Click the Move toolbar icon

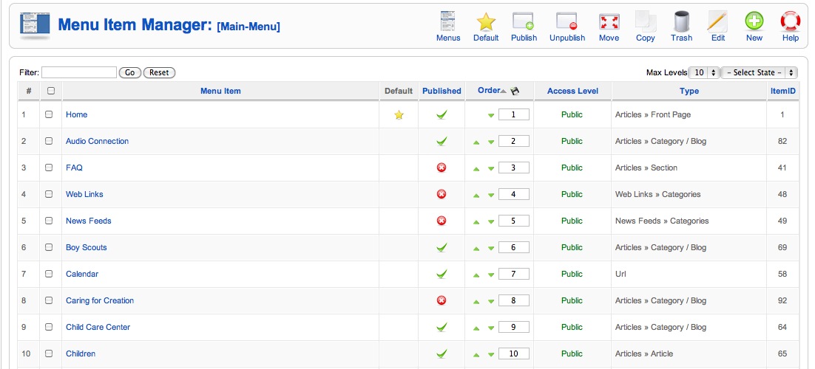click(609, 22)
